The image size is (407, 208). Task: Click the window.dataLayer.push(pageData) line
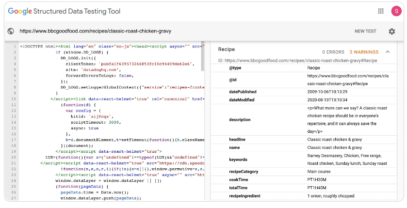[x=101, y=198]
